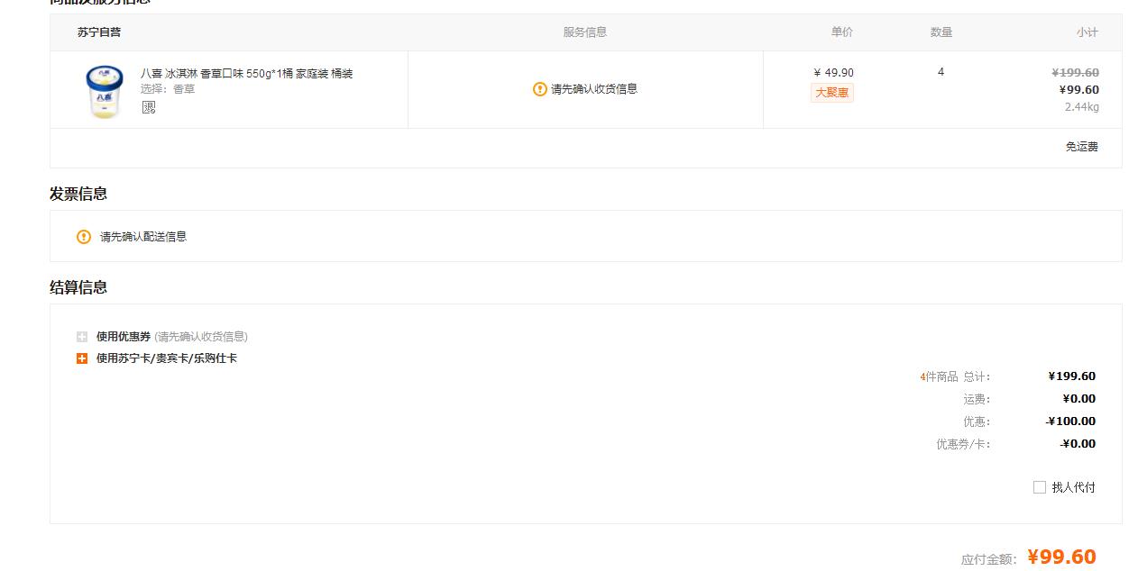Click the 运费 amount ¥0.00
The image size is (1138, 571).
pyautogui.click(x=1079, y=399)
